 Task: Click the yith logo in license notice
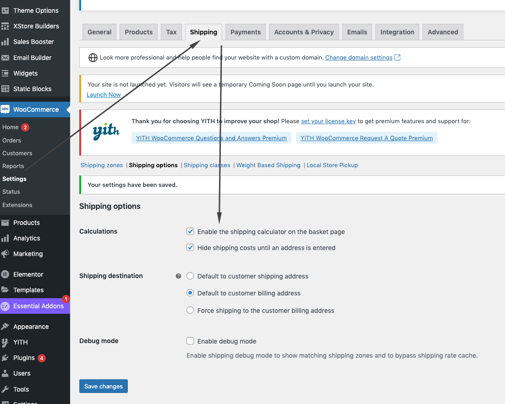point(106,131)
